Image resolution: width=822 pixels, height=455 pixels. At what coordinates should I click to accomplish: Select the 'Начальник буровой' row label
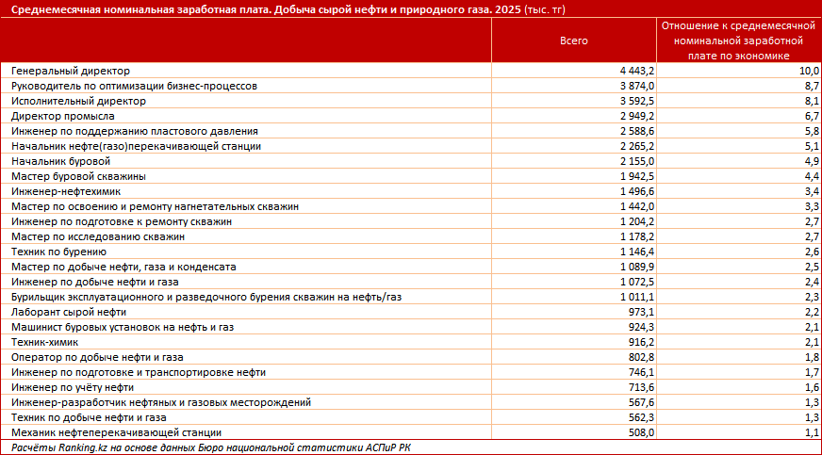61,161
